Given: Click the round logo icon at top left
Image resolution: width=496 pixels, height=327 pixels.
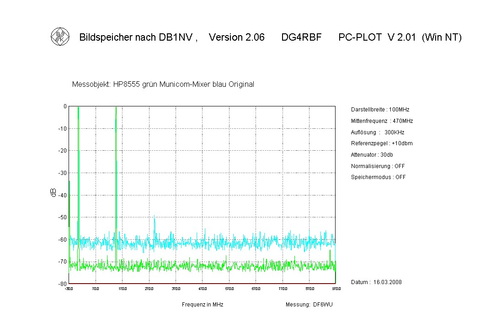Looking at the screenshot, I should click(x=59, y=37).
